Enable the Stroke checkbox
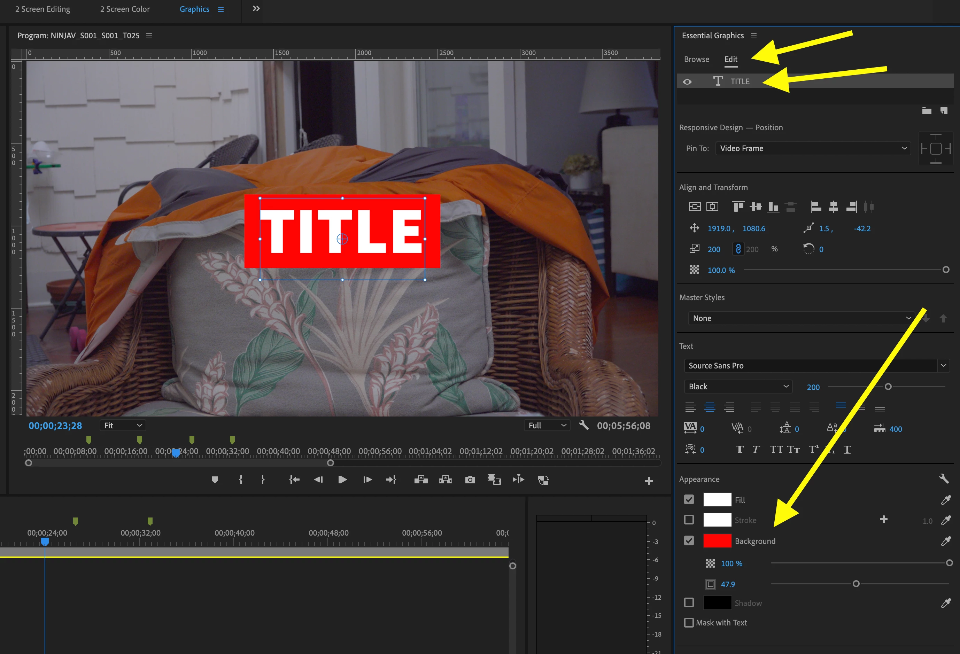Viewport: 960px width, 654px height. (x=689, y=520)
